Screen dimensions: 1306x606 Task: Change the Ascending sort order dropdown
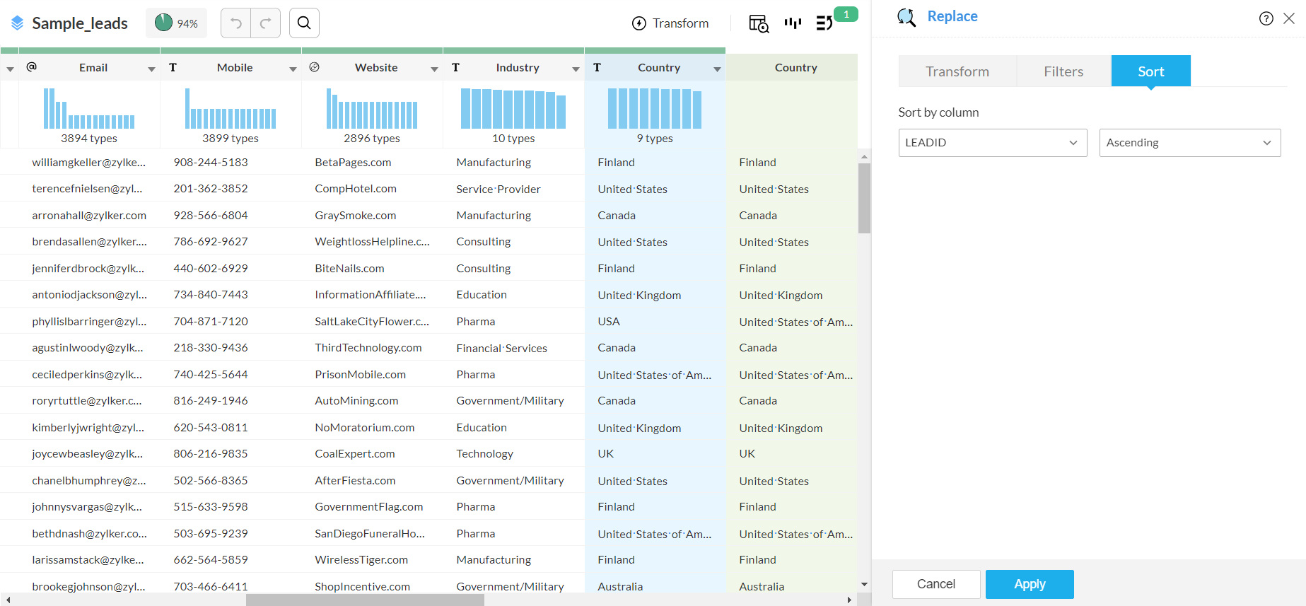[x=1189, y=143]
